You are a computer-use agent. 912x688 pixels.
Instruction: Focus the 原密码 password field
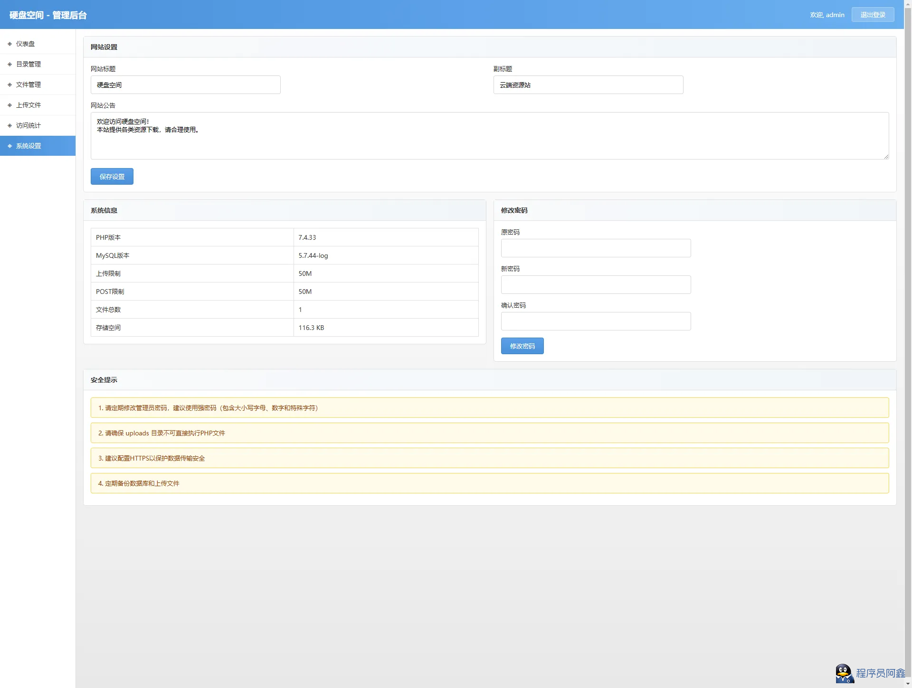[596, 248]
